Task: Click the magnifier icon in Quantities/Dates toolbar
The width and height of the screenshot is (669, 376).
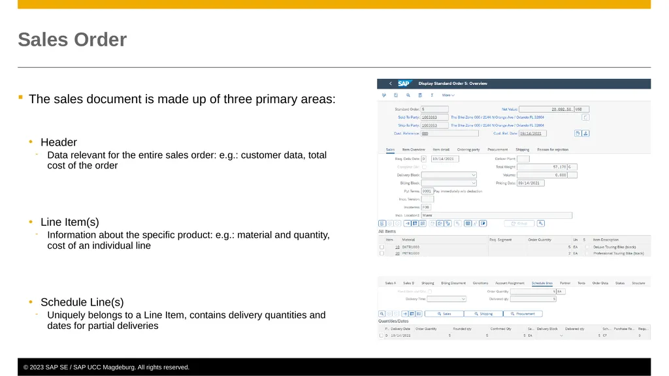Action: pyautogui.click(x=382, y=314)
